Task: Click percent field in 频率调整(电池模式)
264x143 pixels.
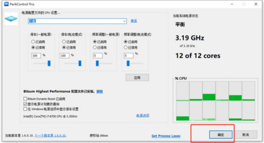Action: pyautogui.click(x=129, y=56)
